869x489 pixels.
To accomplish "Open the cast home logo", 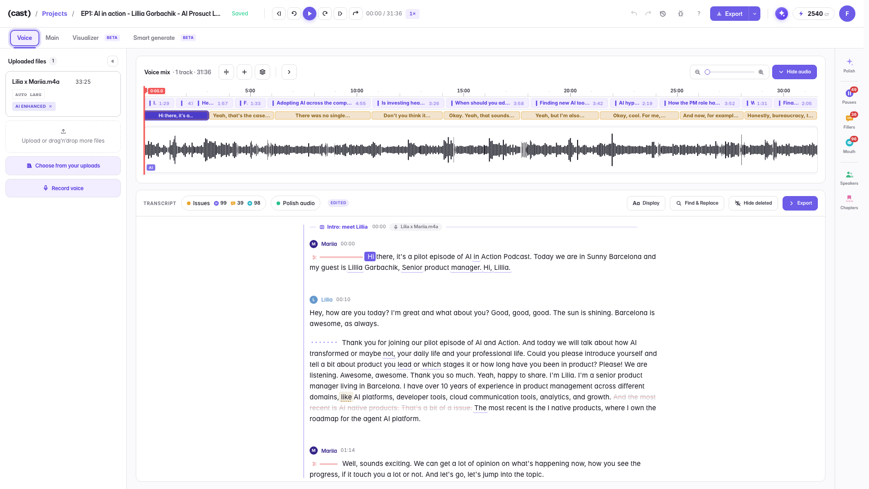I will (x=19, y=14).
